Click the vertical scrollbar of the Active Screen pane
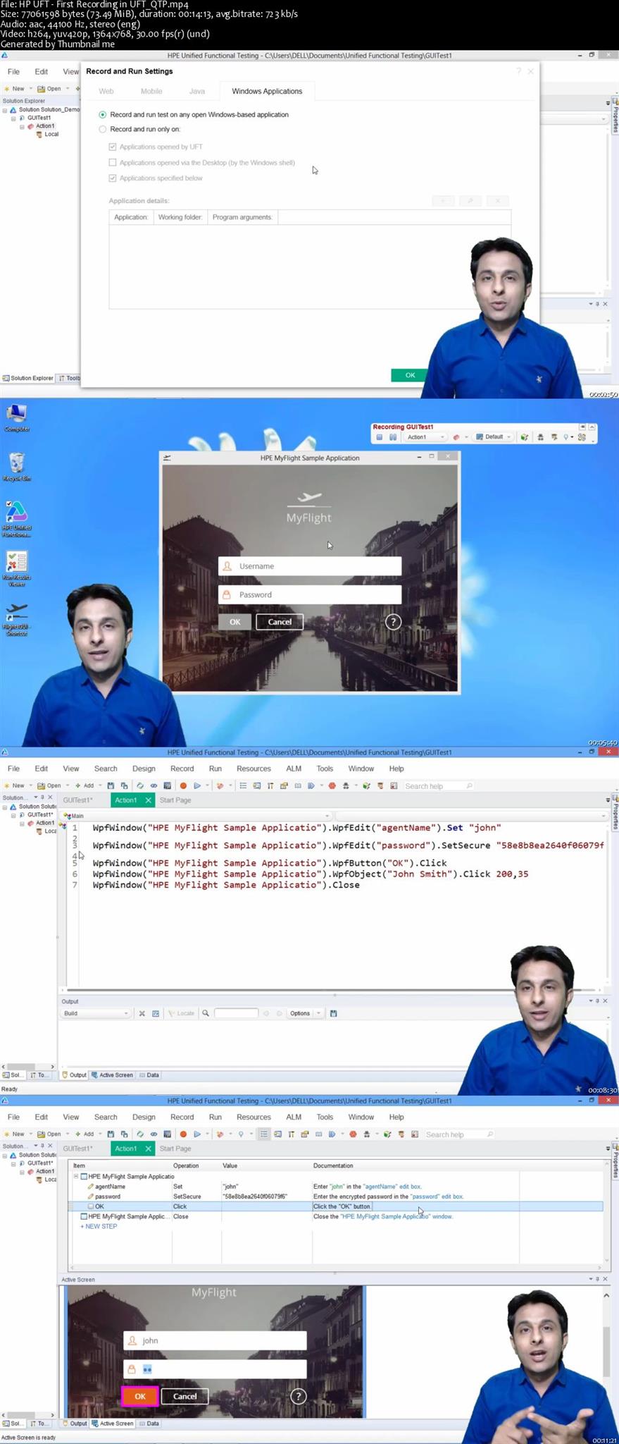 pyautogui.click(x=606, y=1353)
